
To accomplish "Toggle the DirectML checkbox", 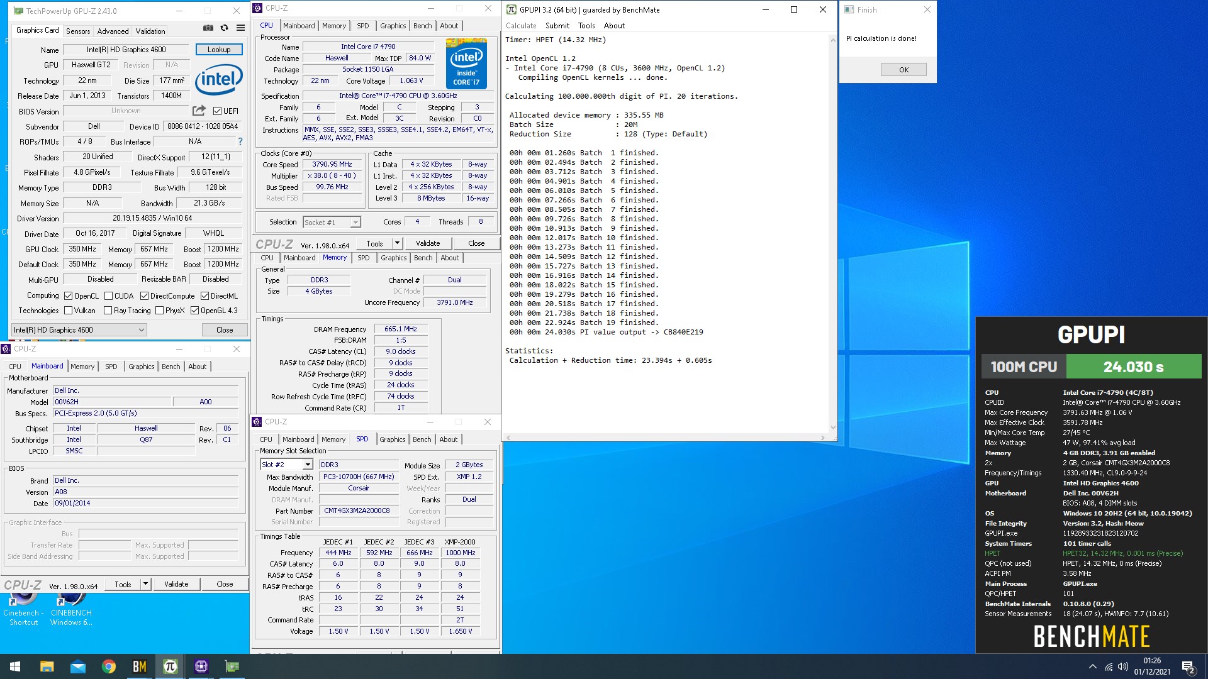I will click(204, 295).
